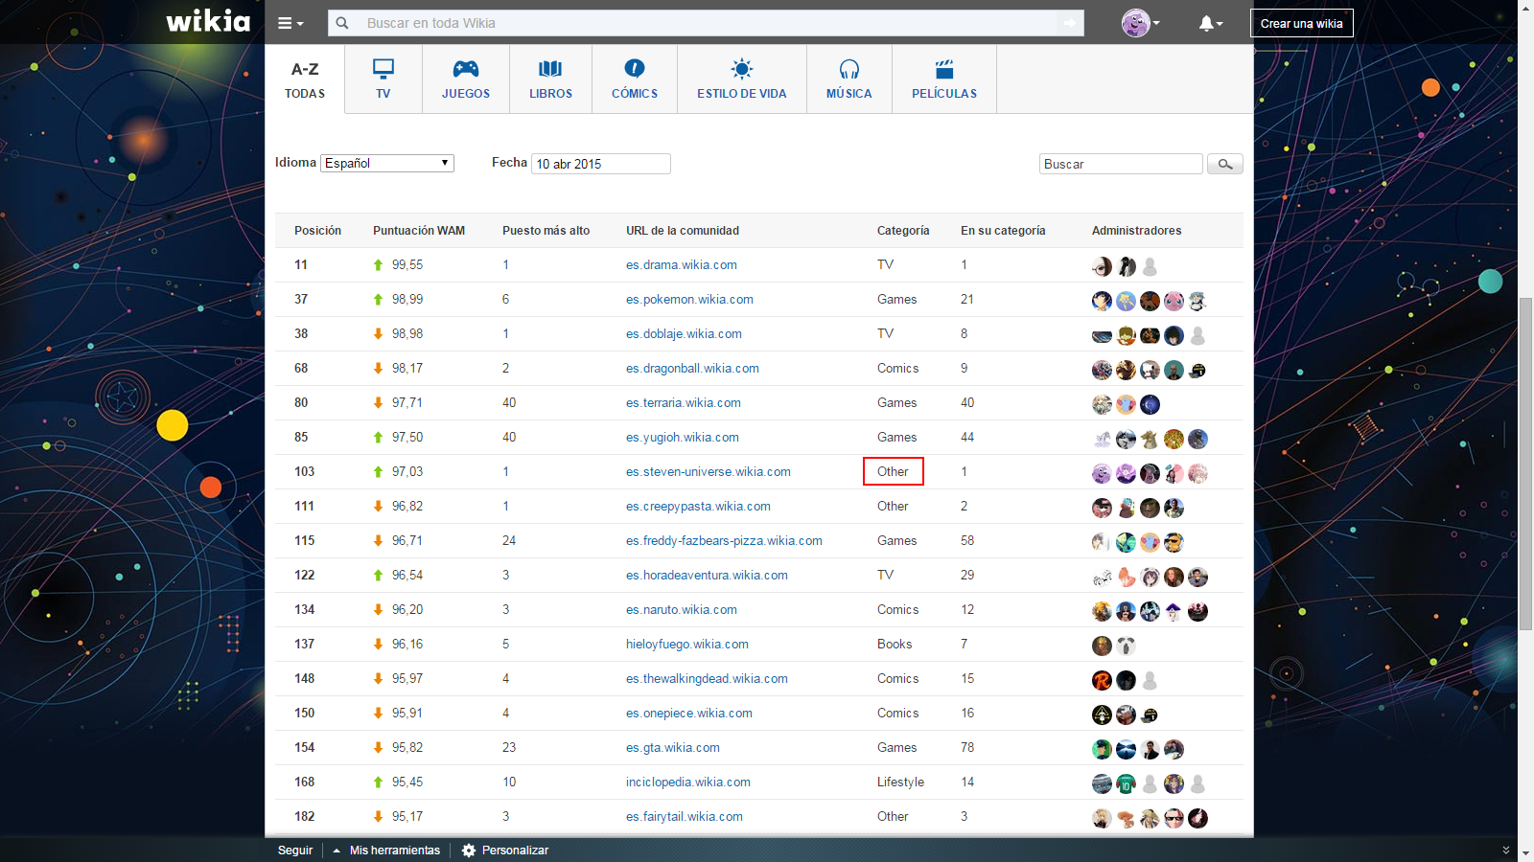Screen dimensions: 1534x862
Task: Click the Fecha date field
Action: click(x=600, y=164)
